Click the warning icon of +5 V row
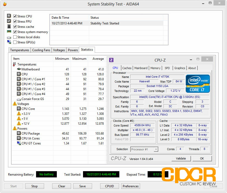This screenshot has height=193, width=227. pos(19,118)
